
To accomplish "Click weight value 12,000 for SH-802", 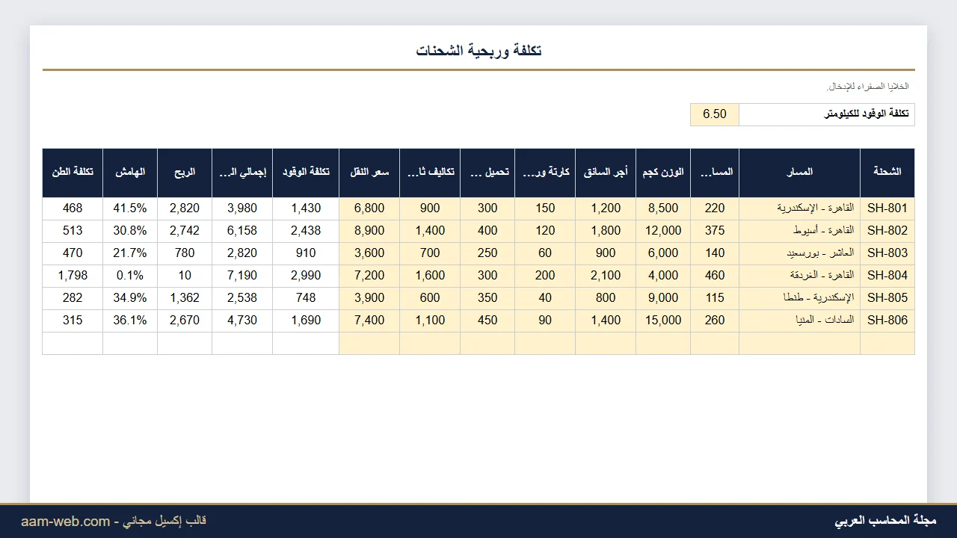I will [663, 231].
